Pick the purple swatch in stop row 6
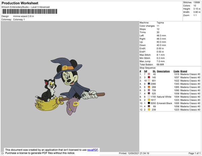The width and height of the screenshot is (202, 156). coord(149,90)
